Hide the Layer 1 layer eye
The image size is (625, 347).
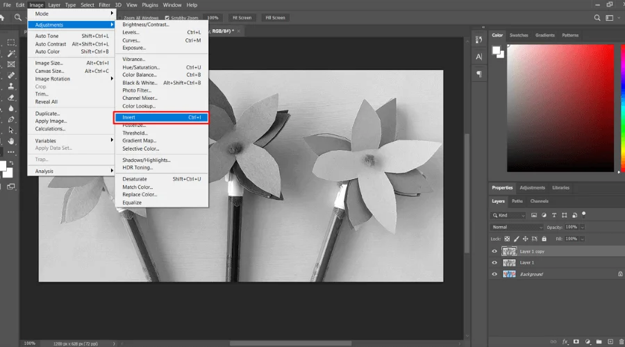click(x=494, y=262)
